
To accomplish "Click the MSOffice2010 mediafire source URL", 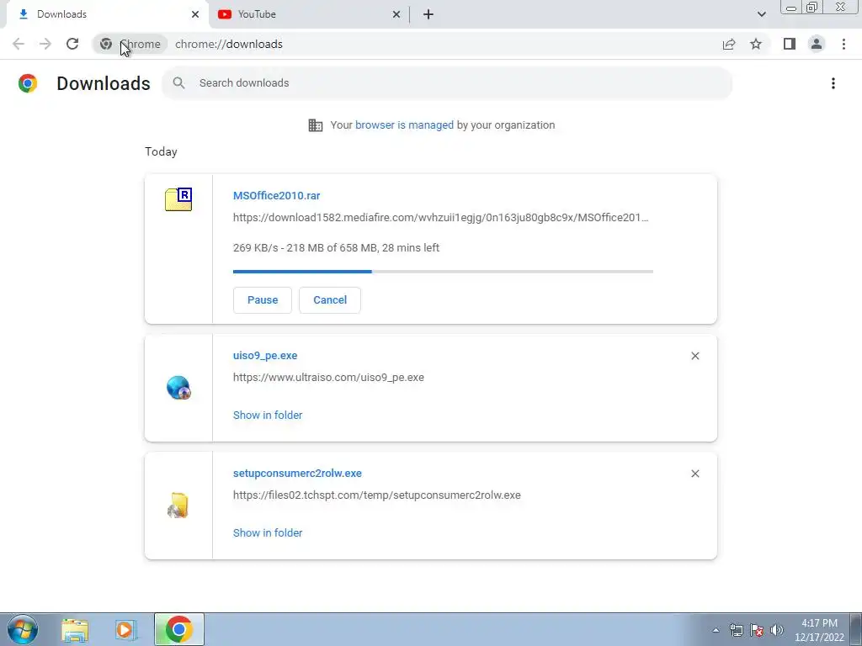I will 440,218.
